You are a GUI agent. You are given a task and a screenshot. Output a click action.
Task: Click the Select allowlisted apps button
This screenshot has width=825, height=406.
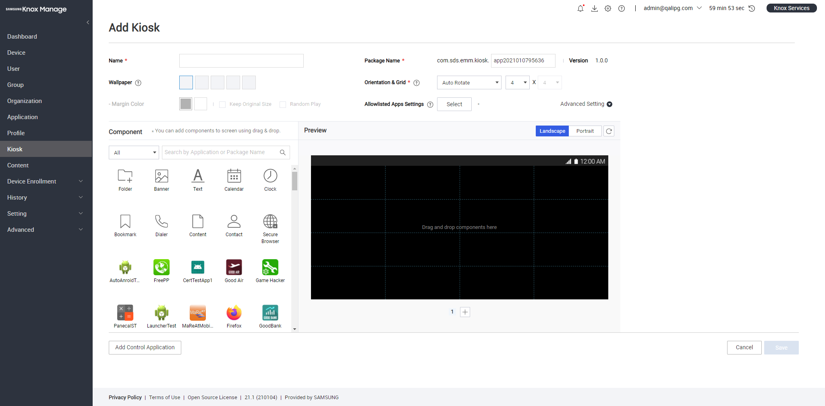454,104
